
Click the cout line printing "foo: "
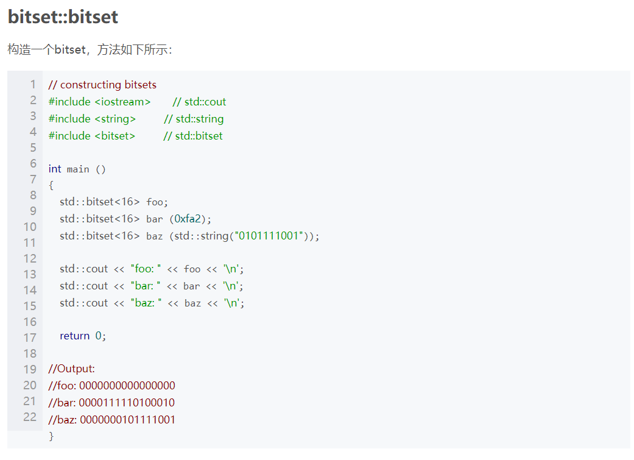tap(152, 269)
